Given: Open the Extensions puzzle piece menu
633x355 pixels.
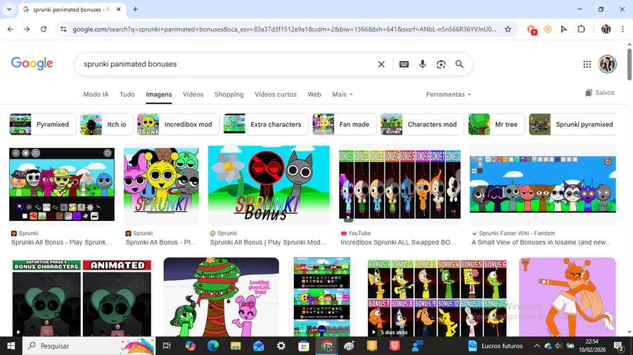Looking at the screenshot, I should (582, 29).
